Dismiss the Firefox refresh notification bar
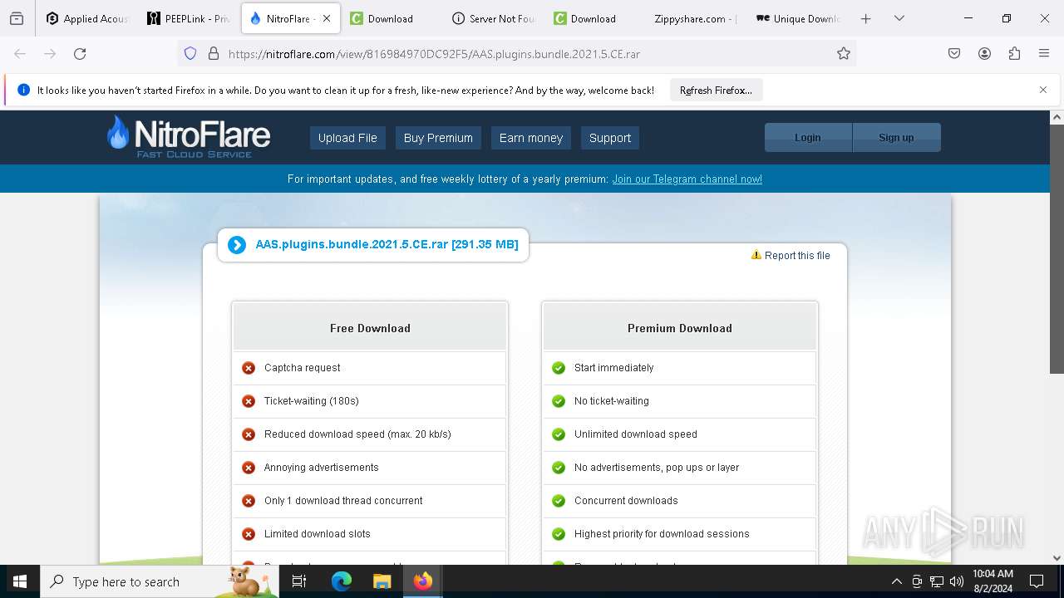 pos(1043,90)
